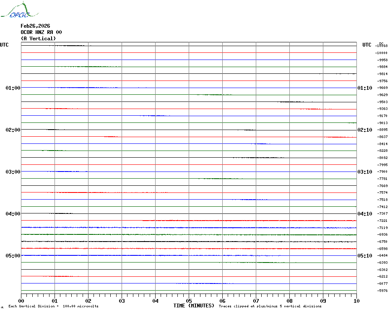Select the 01:00 time label on left
The height and width of the screenshot is (312, 390).
pyautogui.click(x=13, y=88)
